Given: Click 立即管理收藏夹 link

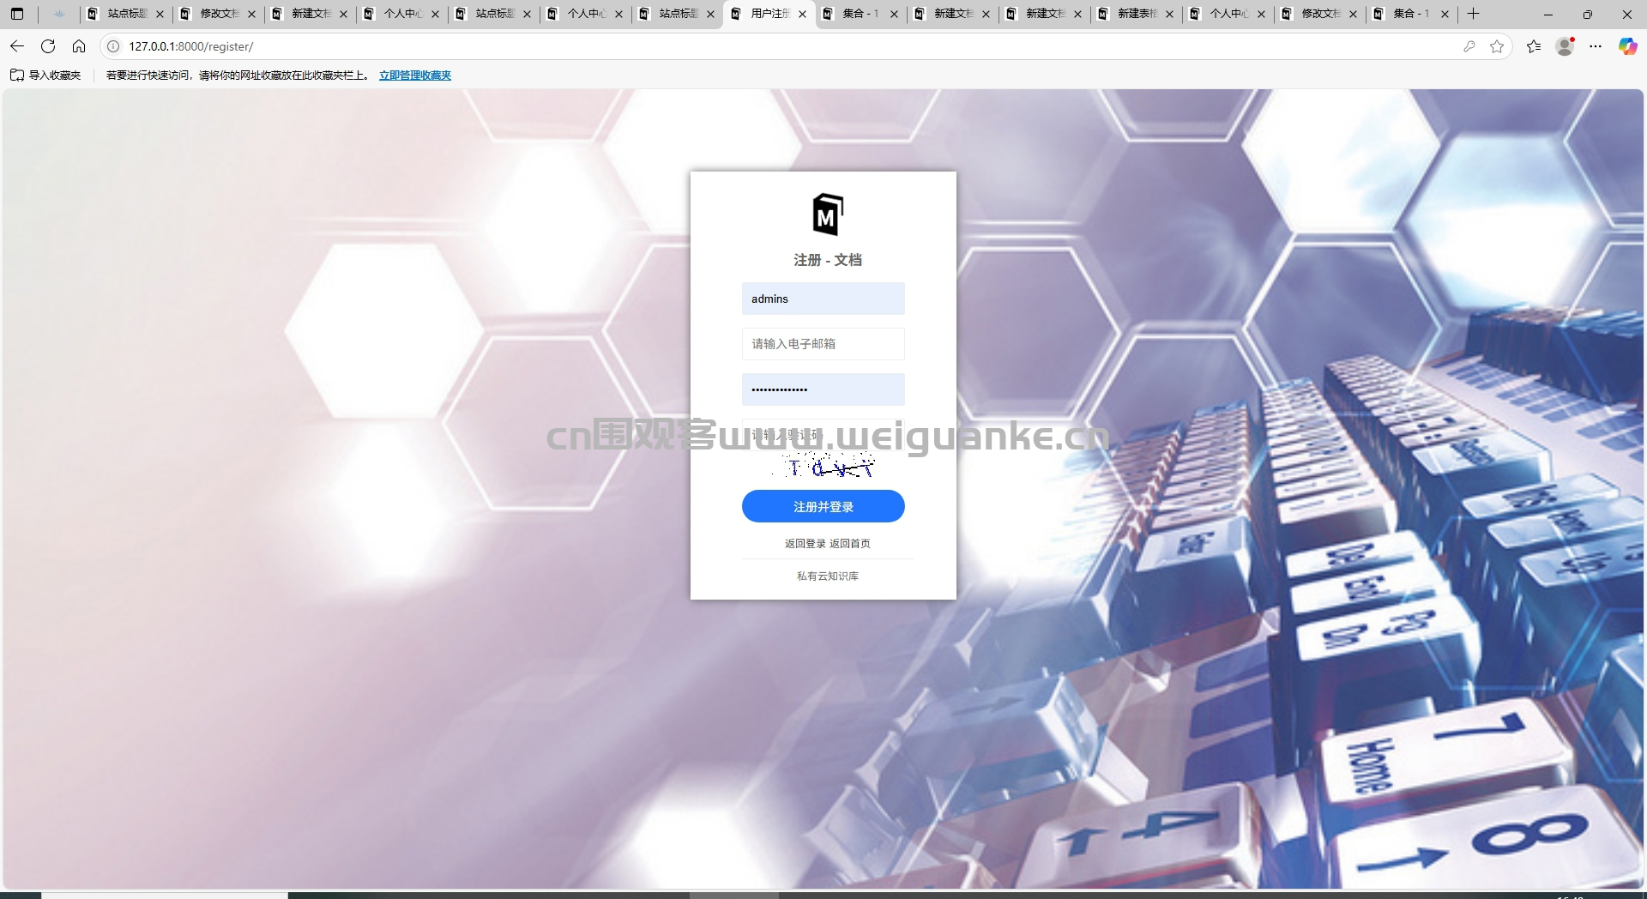Looking at the screenshot, I should click(x=415, y=75).
